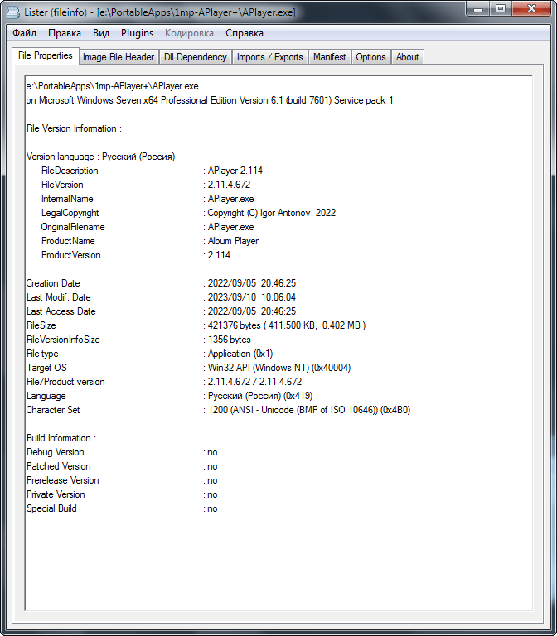Maximize the Lister window
Image resolution: width=557 pixels, height=636 pixels.
pos(500,9)
